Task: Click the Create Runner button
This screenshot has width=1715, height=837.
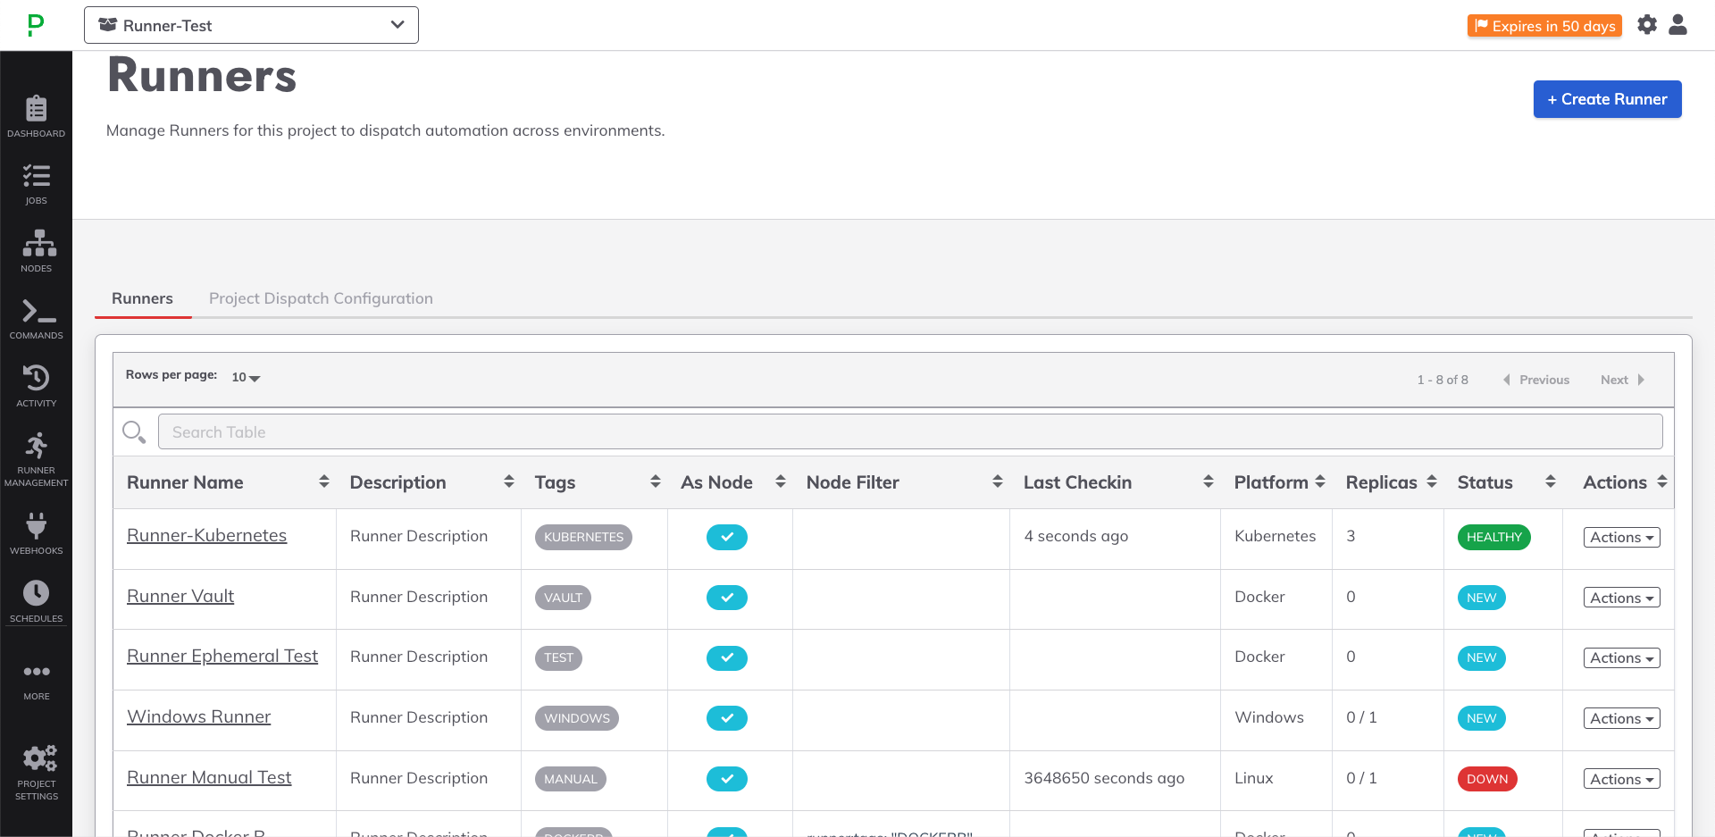Action: coord(1607,99)
